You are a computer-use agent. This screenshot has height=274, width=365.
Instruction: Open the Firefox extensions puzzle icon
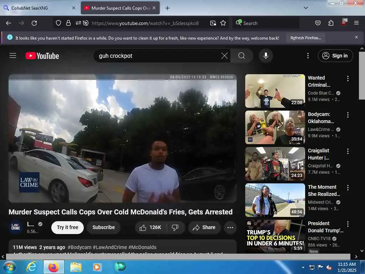coord(331,23)
